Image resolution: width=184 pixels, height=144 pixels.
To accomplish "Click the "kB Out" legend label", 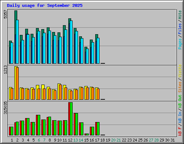I will tap(180, 102).
